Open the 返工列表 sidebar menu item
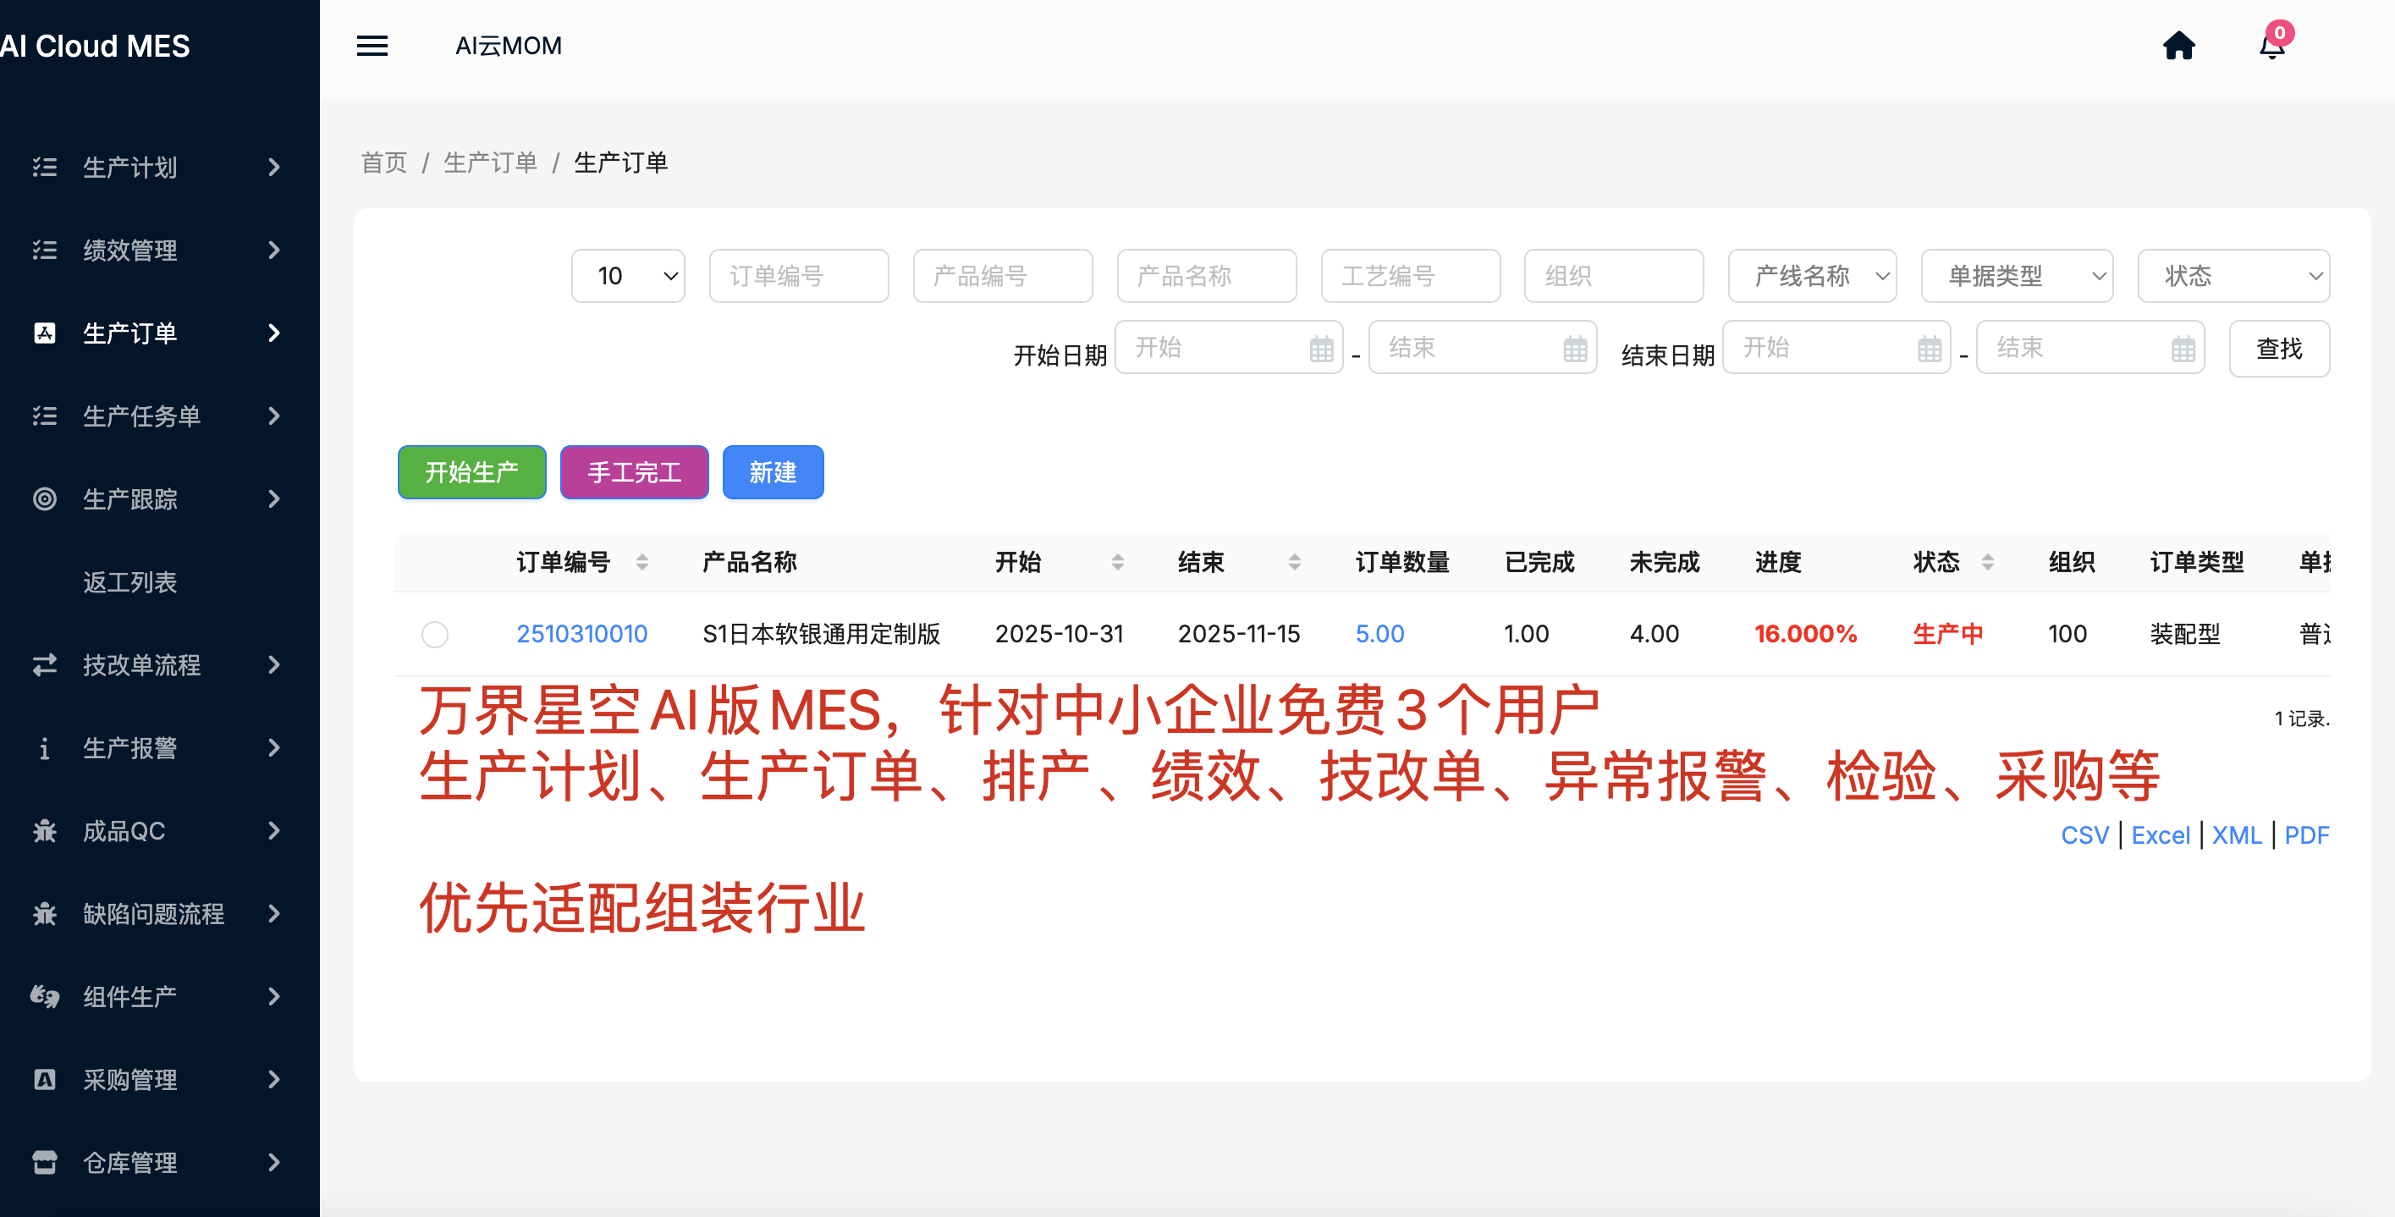 click(x=130, y=582)
